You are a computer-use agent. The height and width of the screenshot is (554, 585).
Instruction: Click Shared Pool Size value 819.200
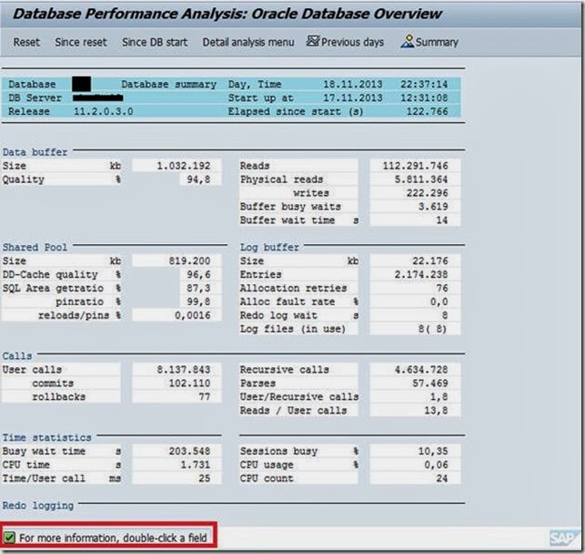(x=177, y=262)
